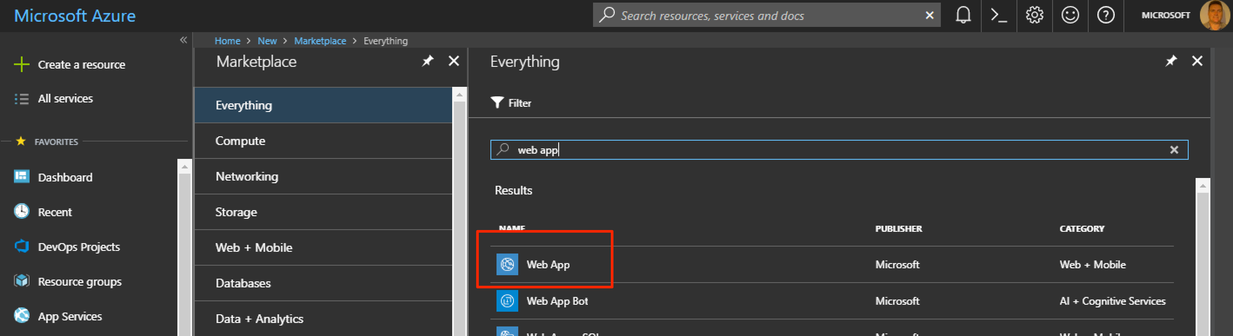This screenshot has height=336, width=1233.
Task: Select Web + Mobile category
Action: click(323, 247)
